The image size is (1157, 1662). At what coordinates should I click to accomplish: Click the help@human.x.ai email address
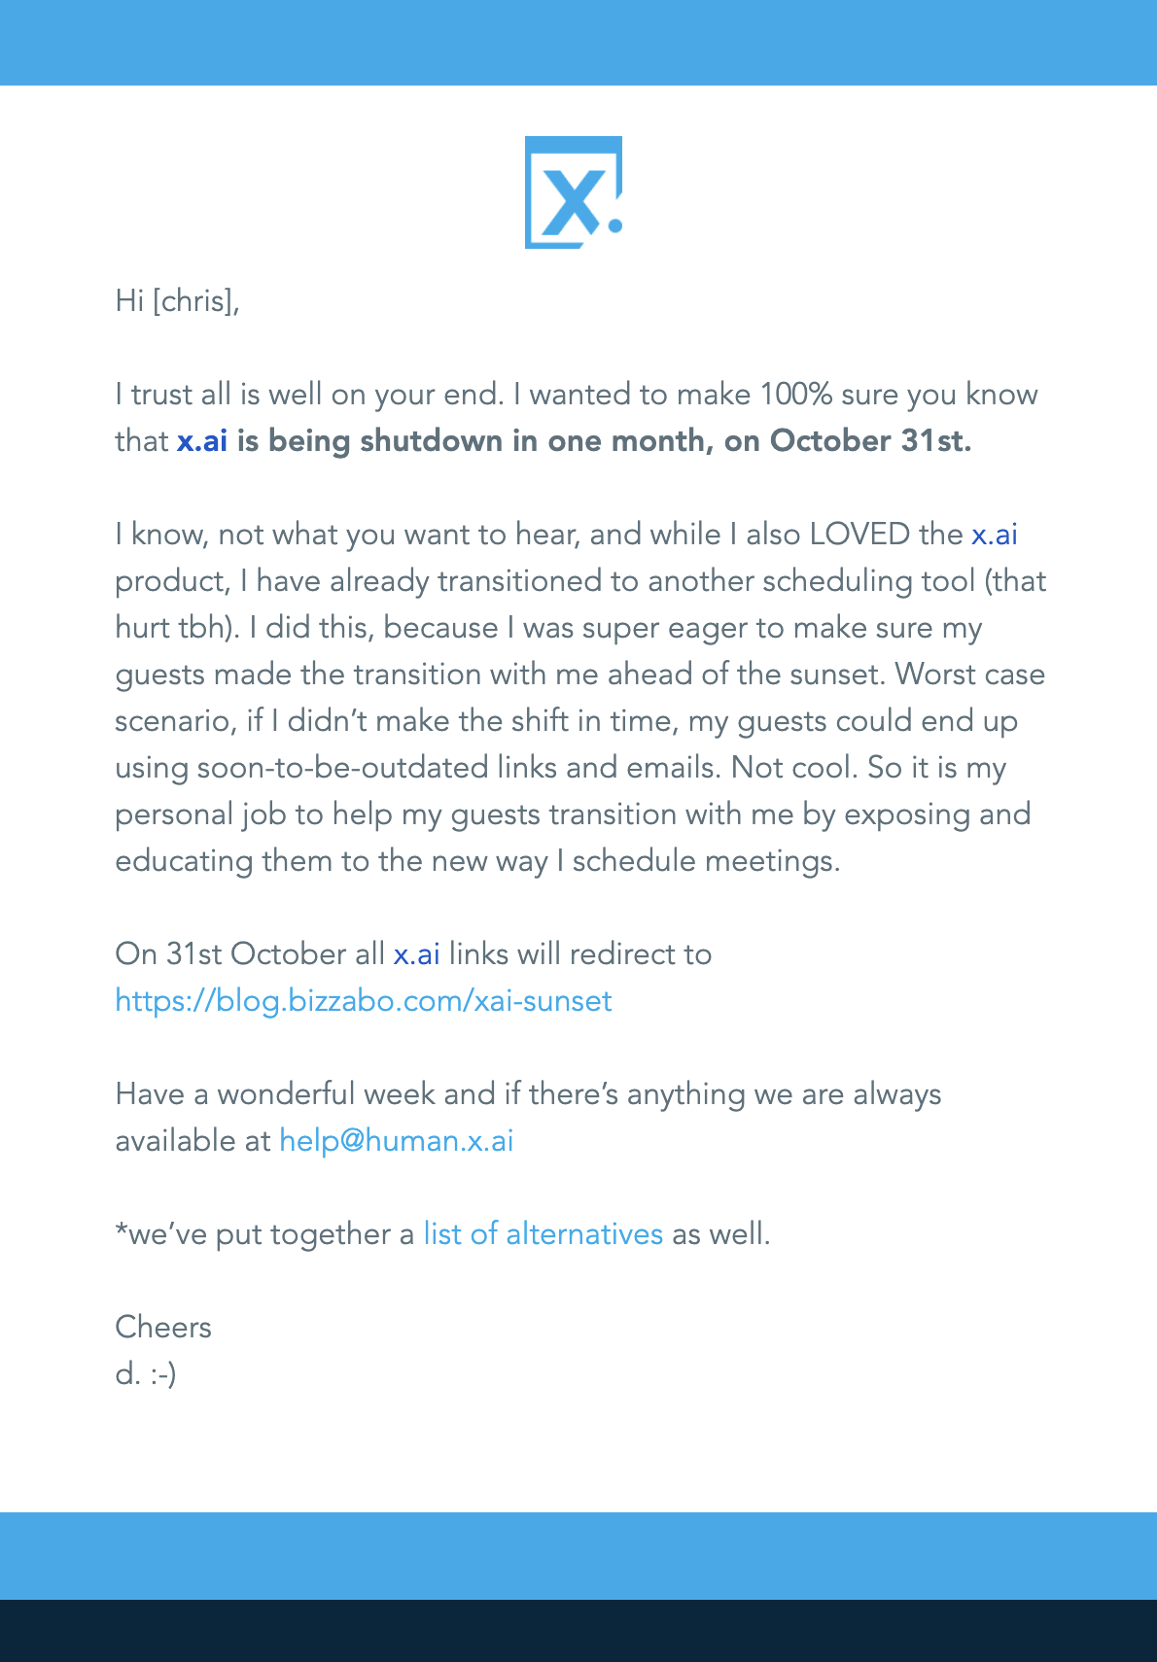coord(397,1141)
